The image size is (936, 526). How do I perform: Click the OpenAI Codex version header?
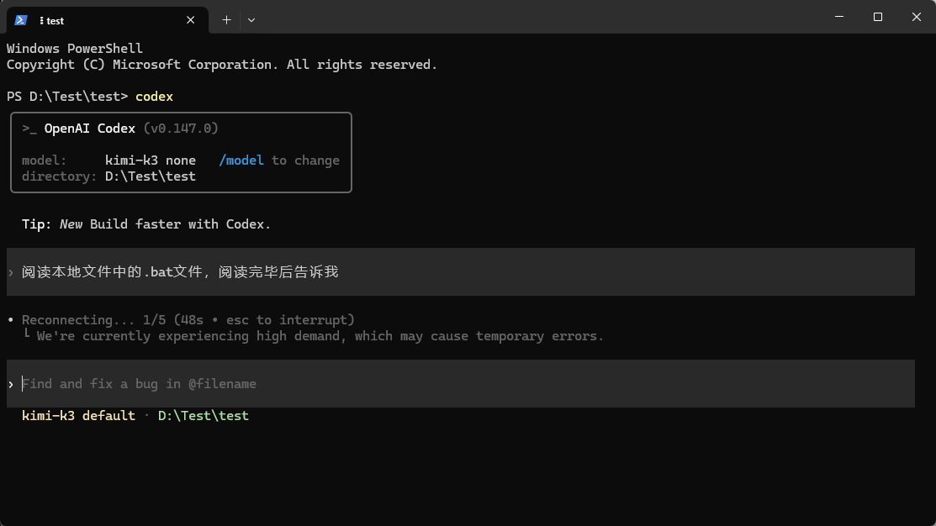click(x=120, y=129)
